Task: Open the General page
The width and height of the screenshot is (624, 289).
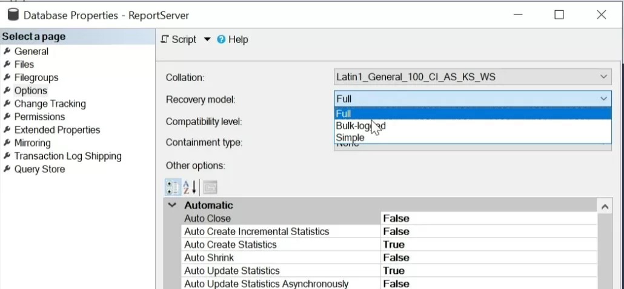Action: (x=31, y=51)
